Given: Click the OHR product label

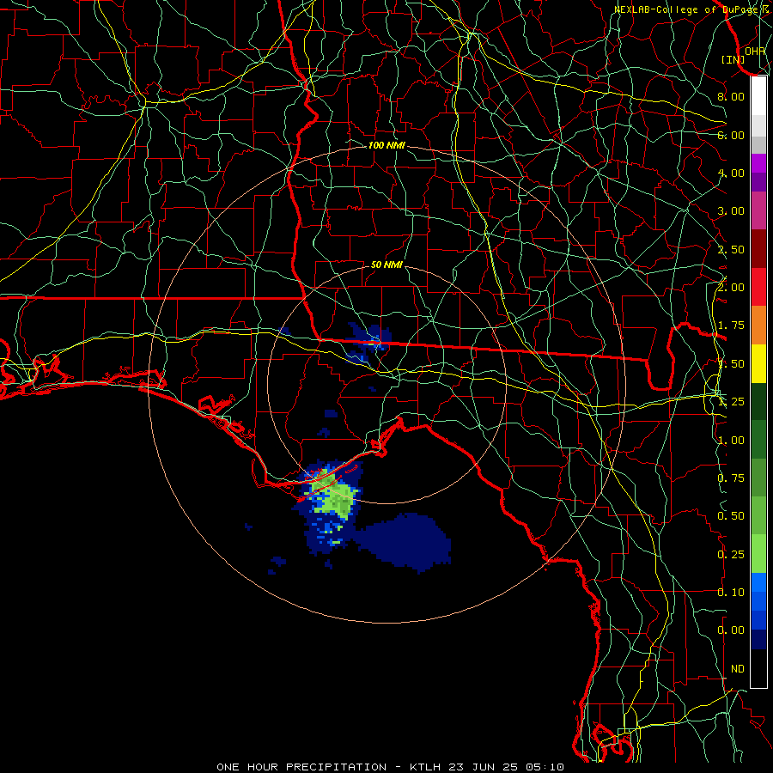Looking at the screenshot, I should (x=755, y=51).
